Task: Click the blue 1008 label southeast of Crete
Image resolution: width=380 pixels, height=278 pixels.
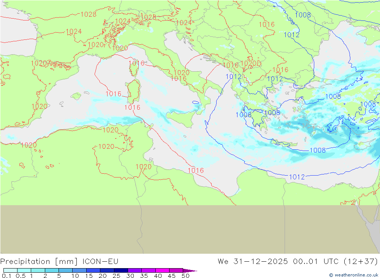Action: (317, 150)
